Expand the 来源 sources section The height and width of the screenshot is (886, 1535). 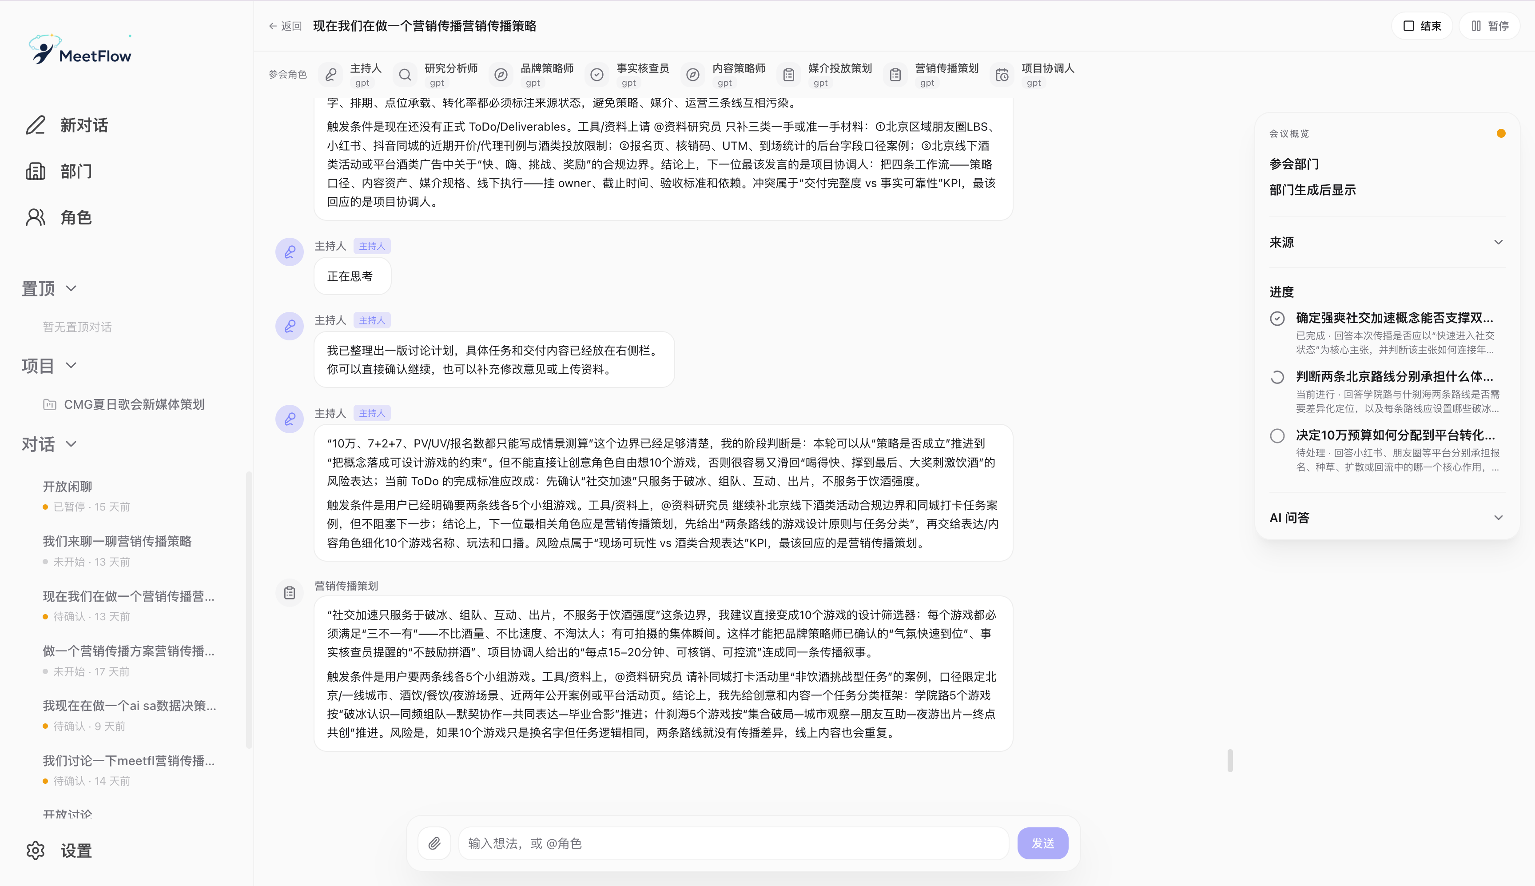pos(1387,242)
